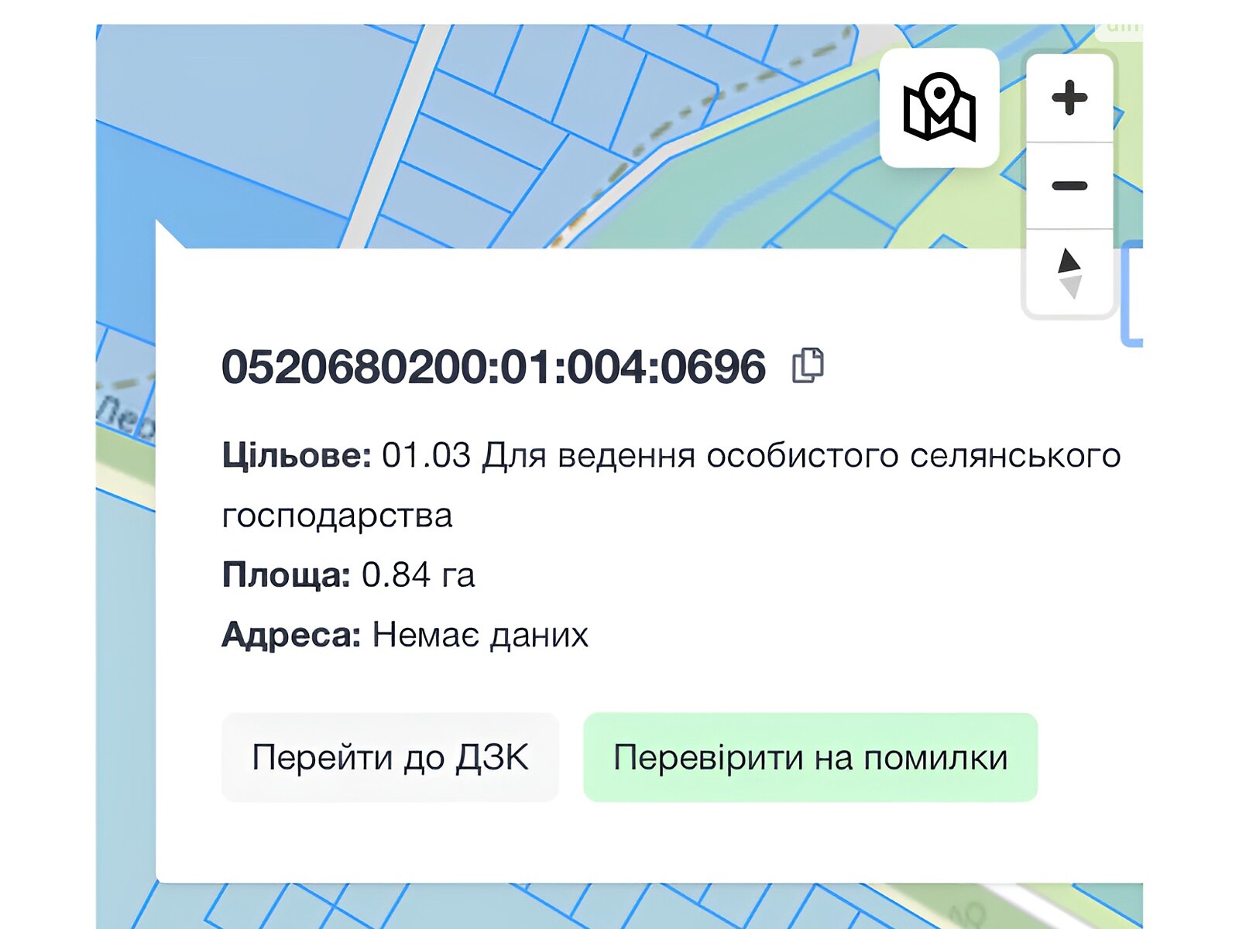Image resolution: width=1239 pixels, height=929 pixels.
Task: Click the "Цільове:" field label
Action: (x=297, y=455)
